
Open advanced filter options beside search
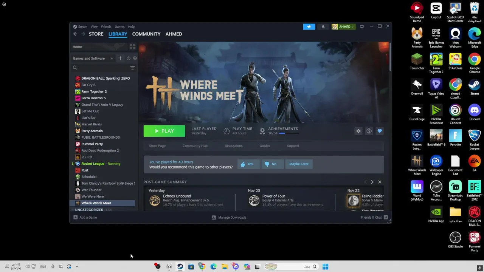tap(132, 68)
